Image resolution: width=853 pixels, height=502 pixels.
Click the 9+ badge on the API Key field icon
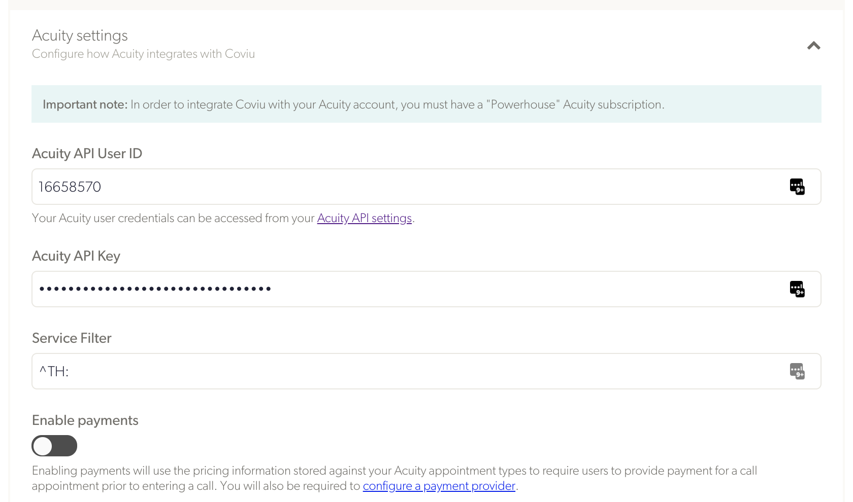[x=800, y=293]
